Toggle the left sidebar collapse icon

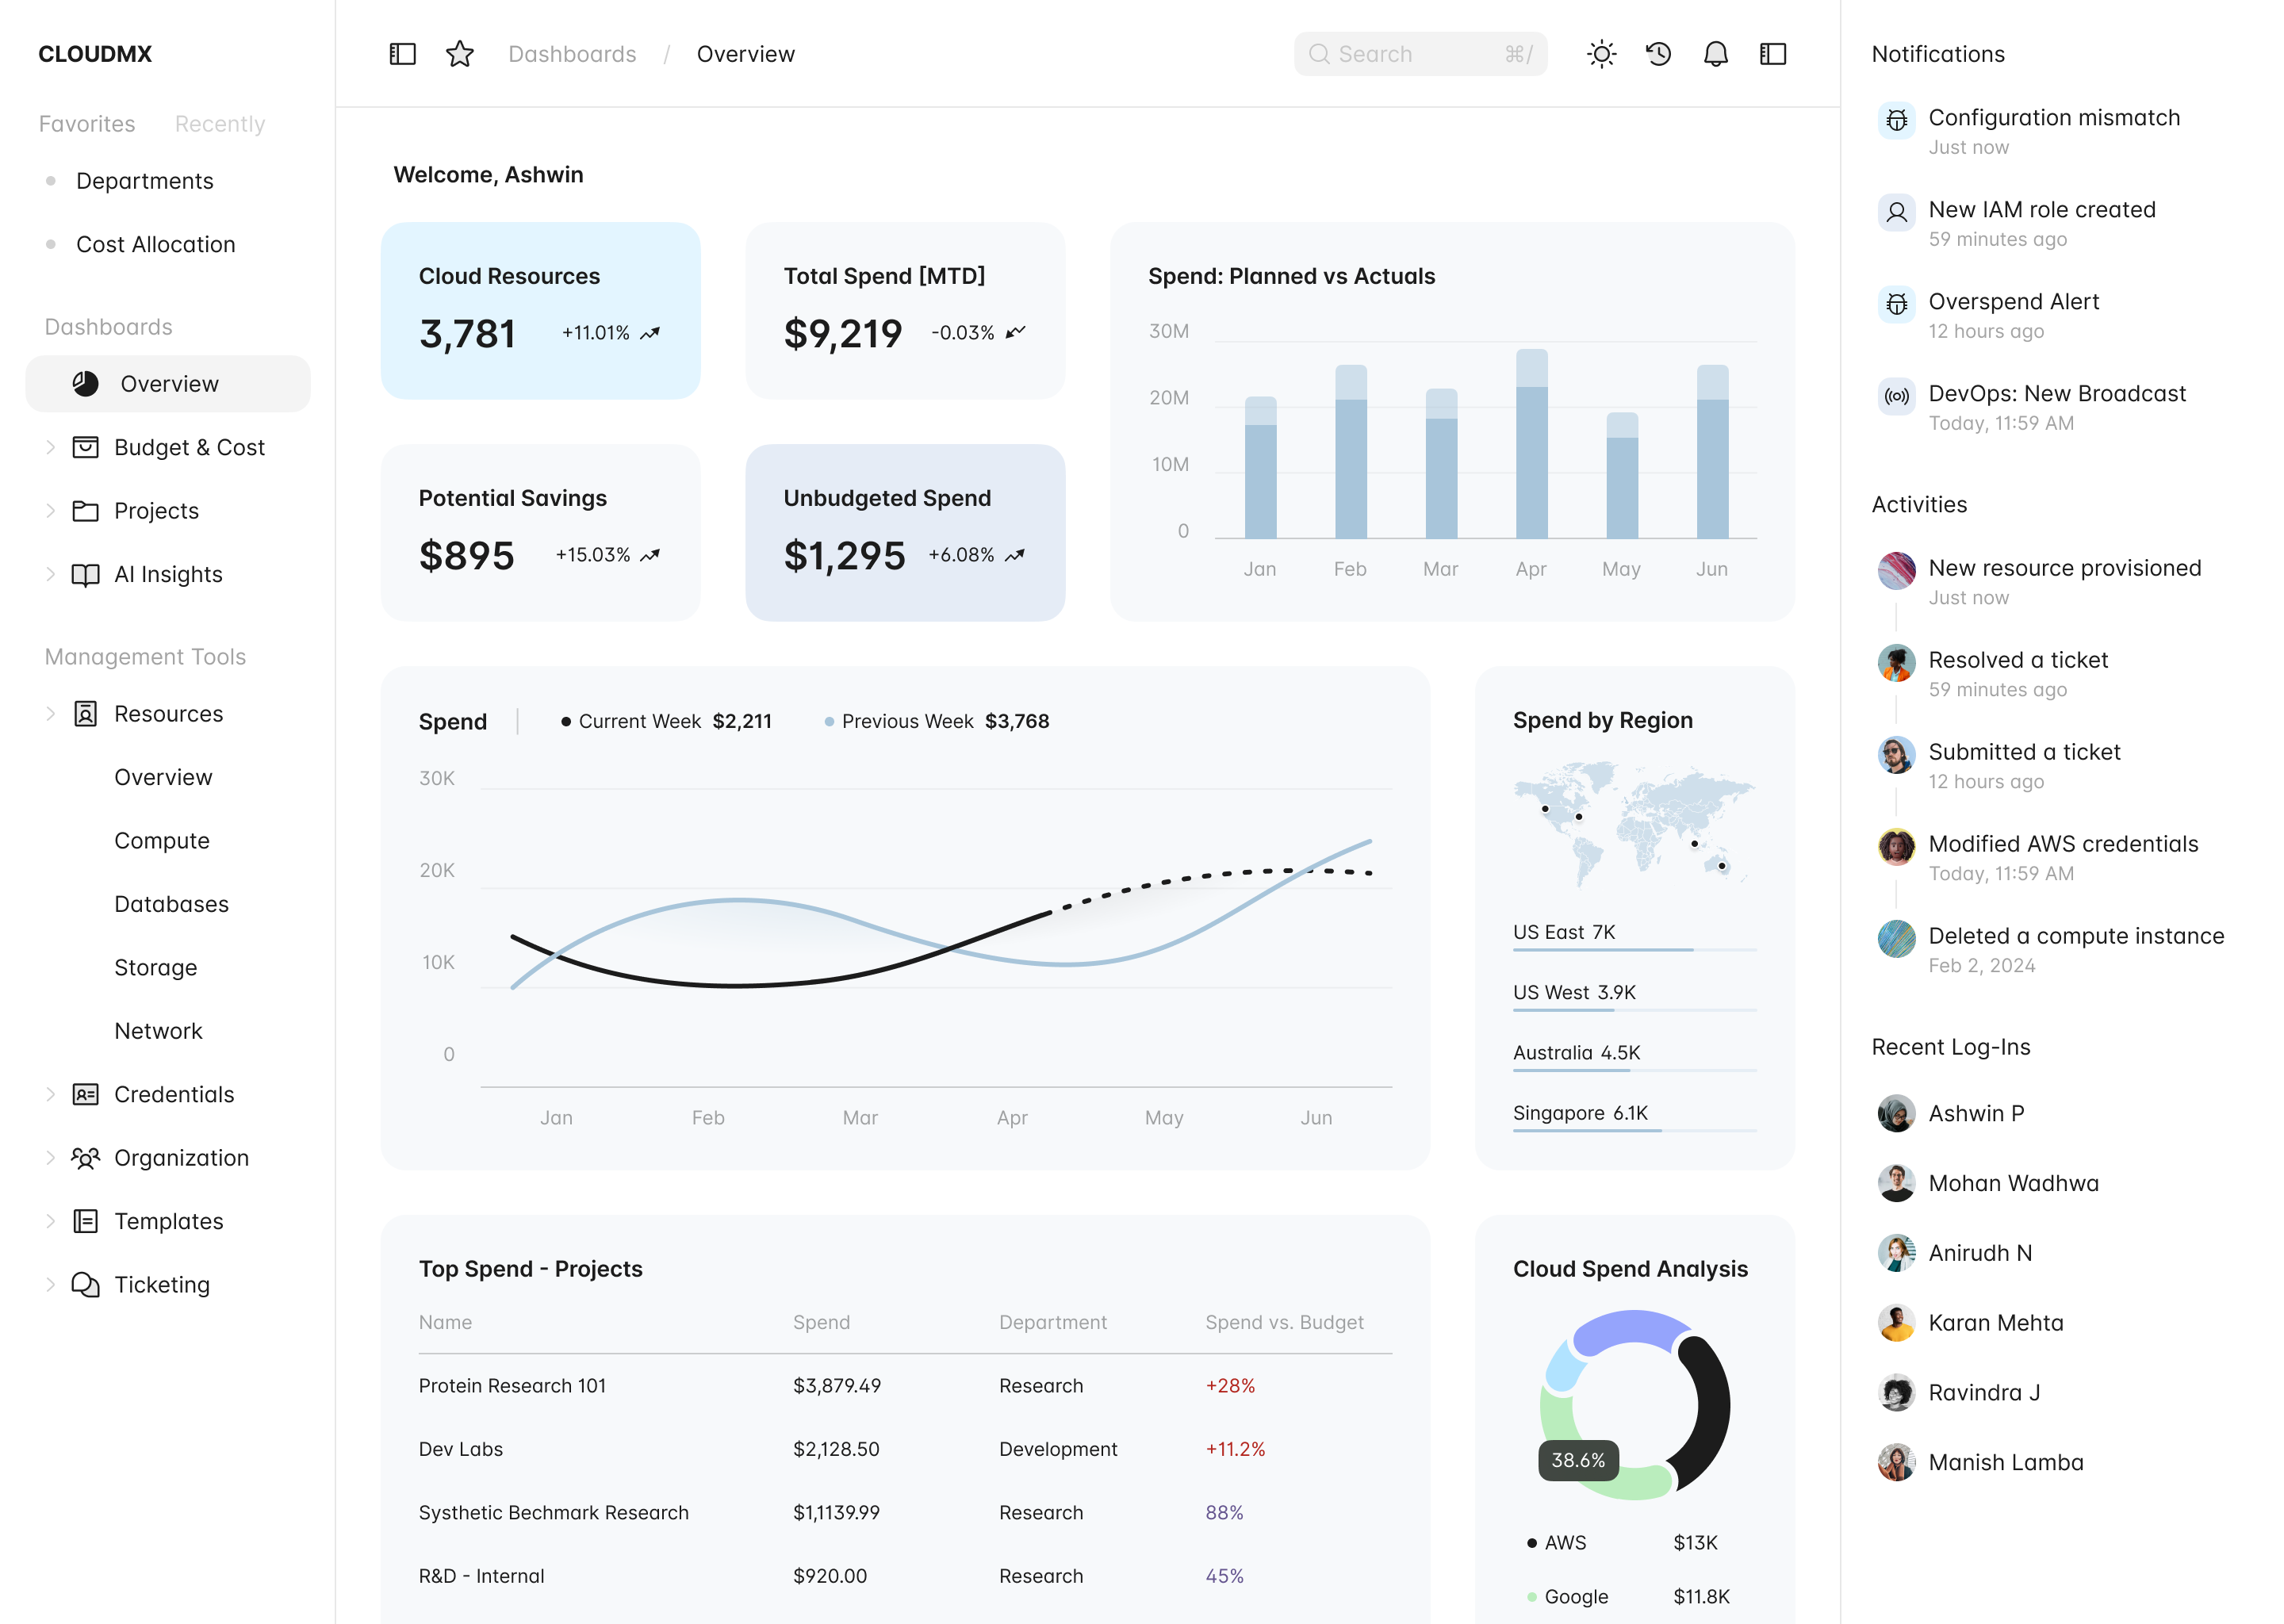(x=403, y=54)
